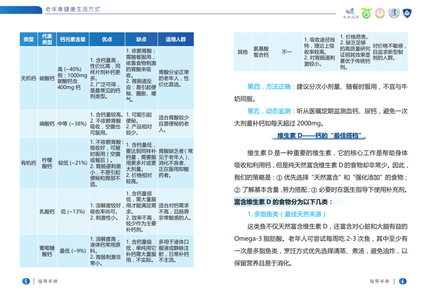
Task: Click the 类型 column header
Action: tap(28, 39)
